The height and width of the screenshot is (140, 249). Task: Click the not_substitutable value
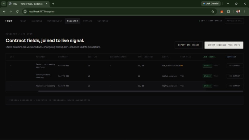(x=171, y=66)
